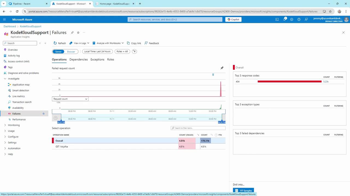Open Application map in the sidebar

[21, 85]
